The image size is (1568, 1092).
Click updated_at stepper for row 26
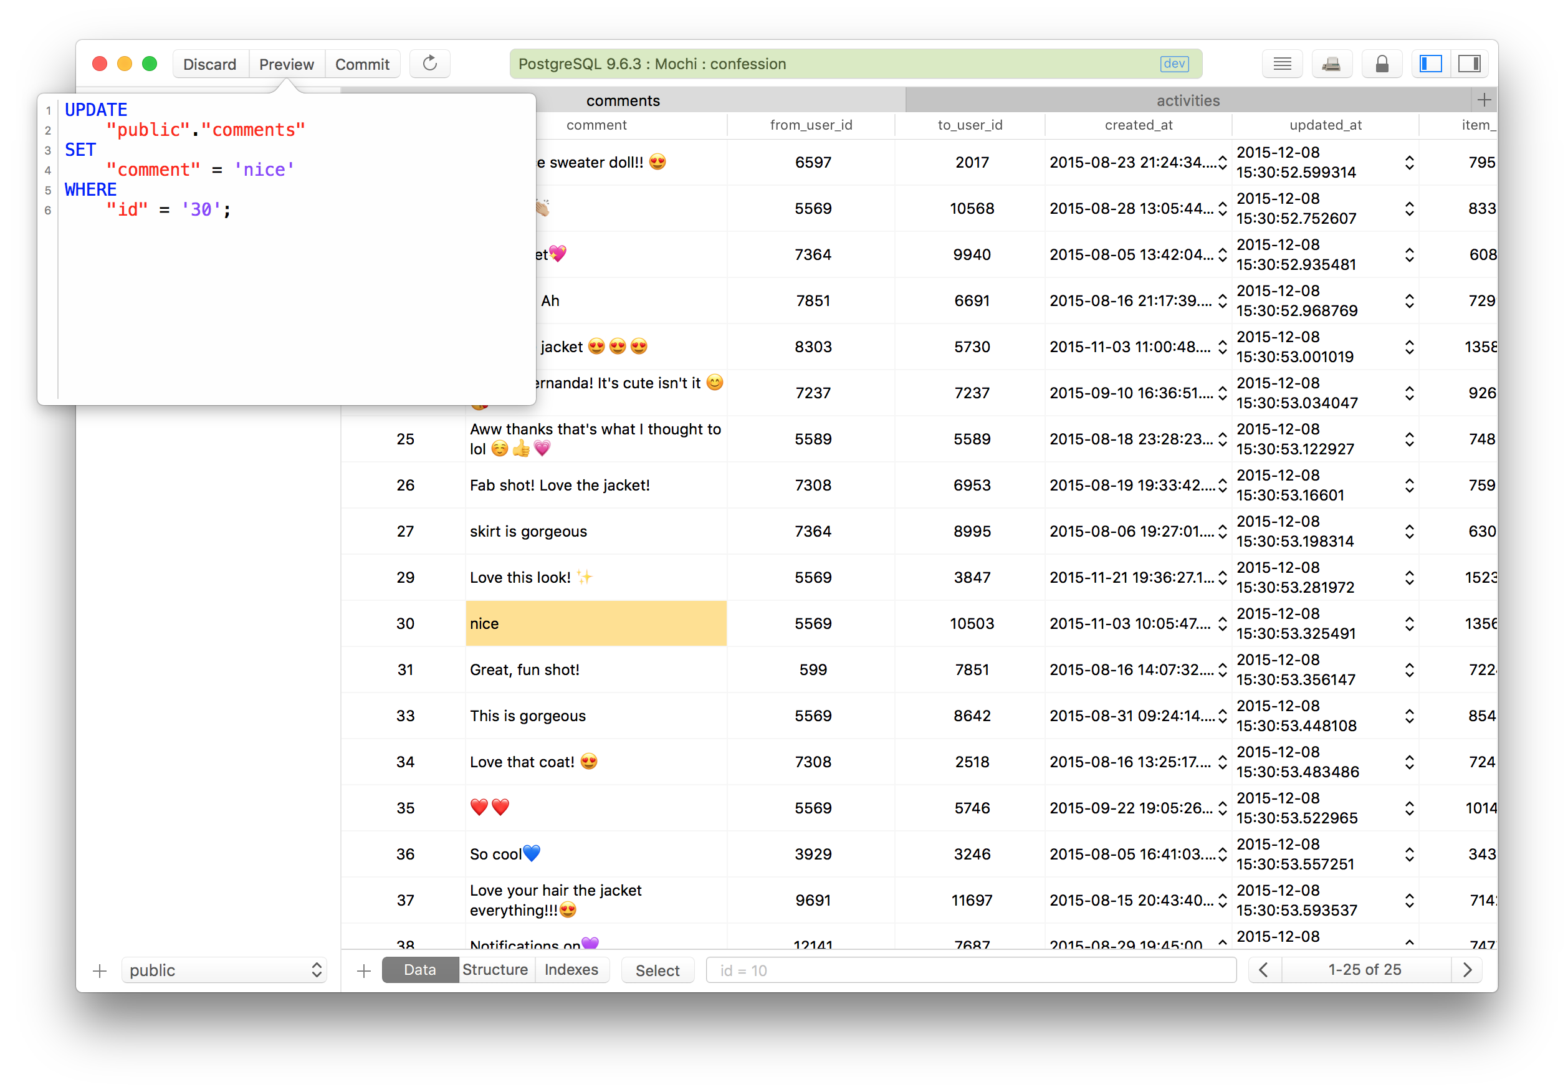tap(1409, 486)
